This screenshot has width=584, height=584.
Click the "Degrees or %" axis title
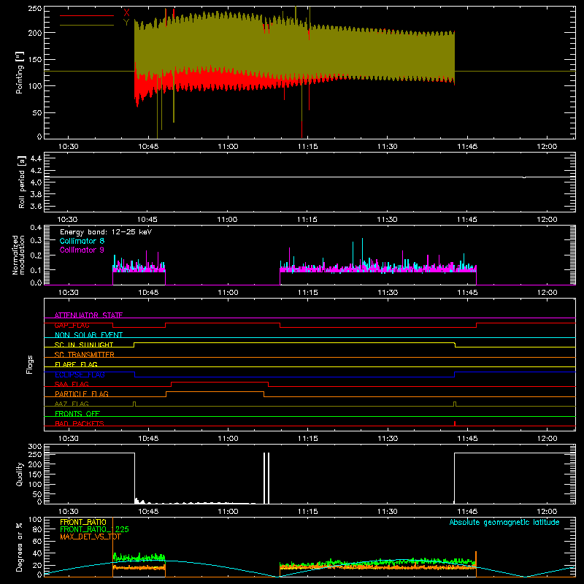click(20, 547)
